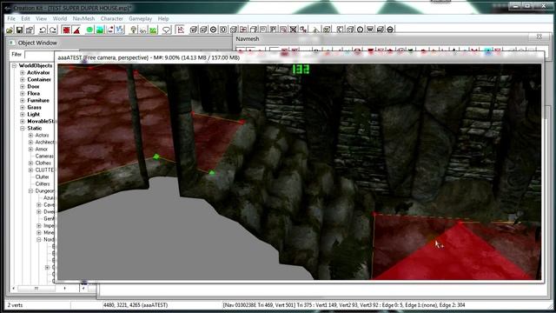Viewport: 556px width, 313px height.
Task: Select the Clutter subfolder under Static
Action: click(x=43, y=176)
